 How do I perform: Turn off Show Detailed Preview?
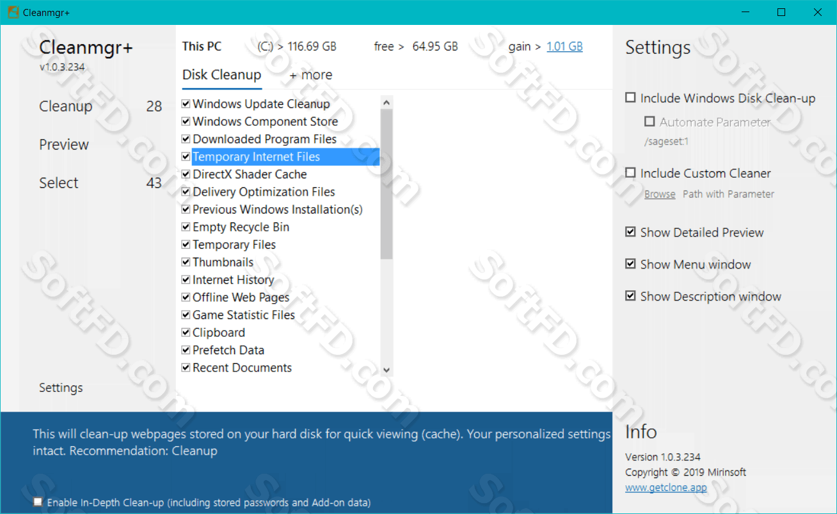630,232
